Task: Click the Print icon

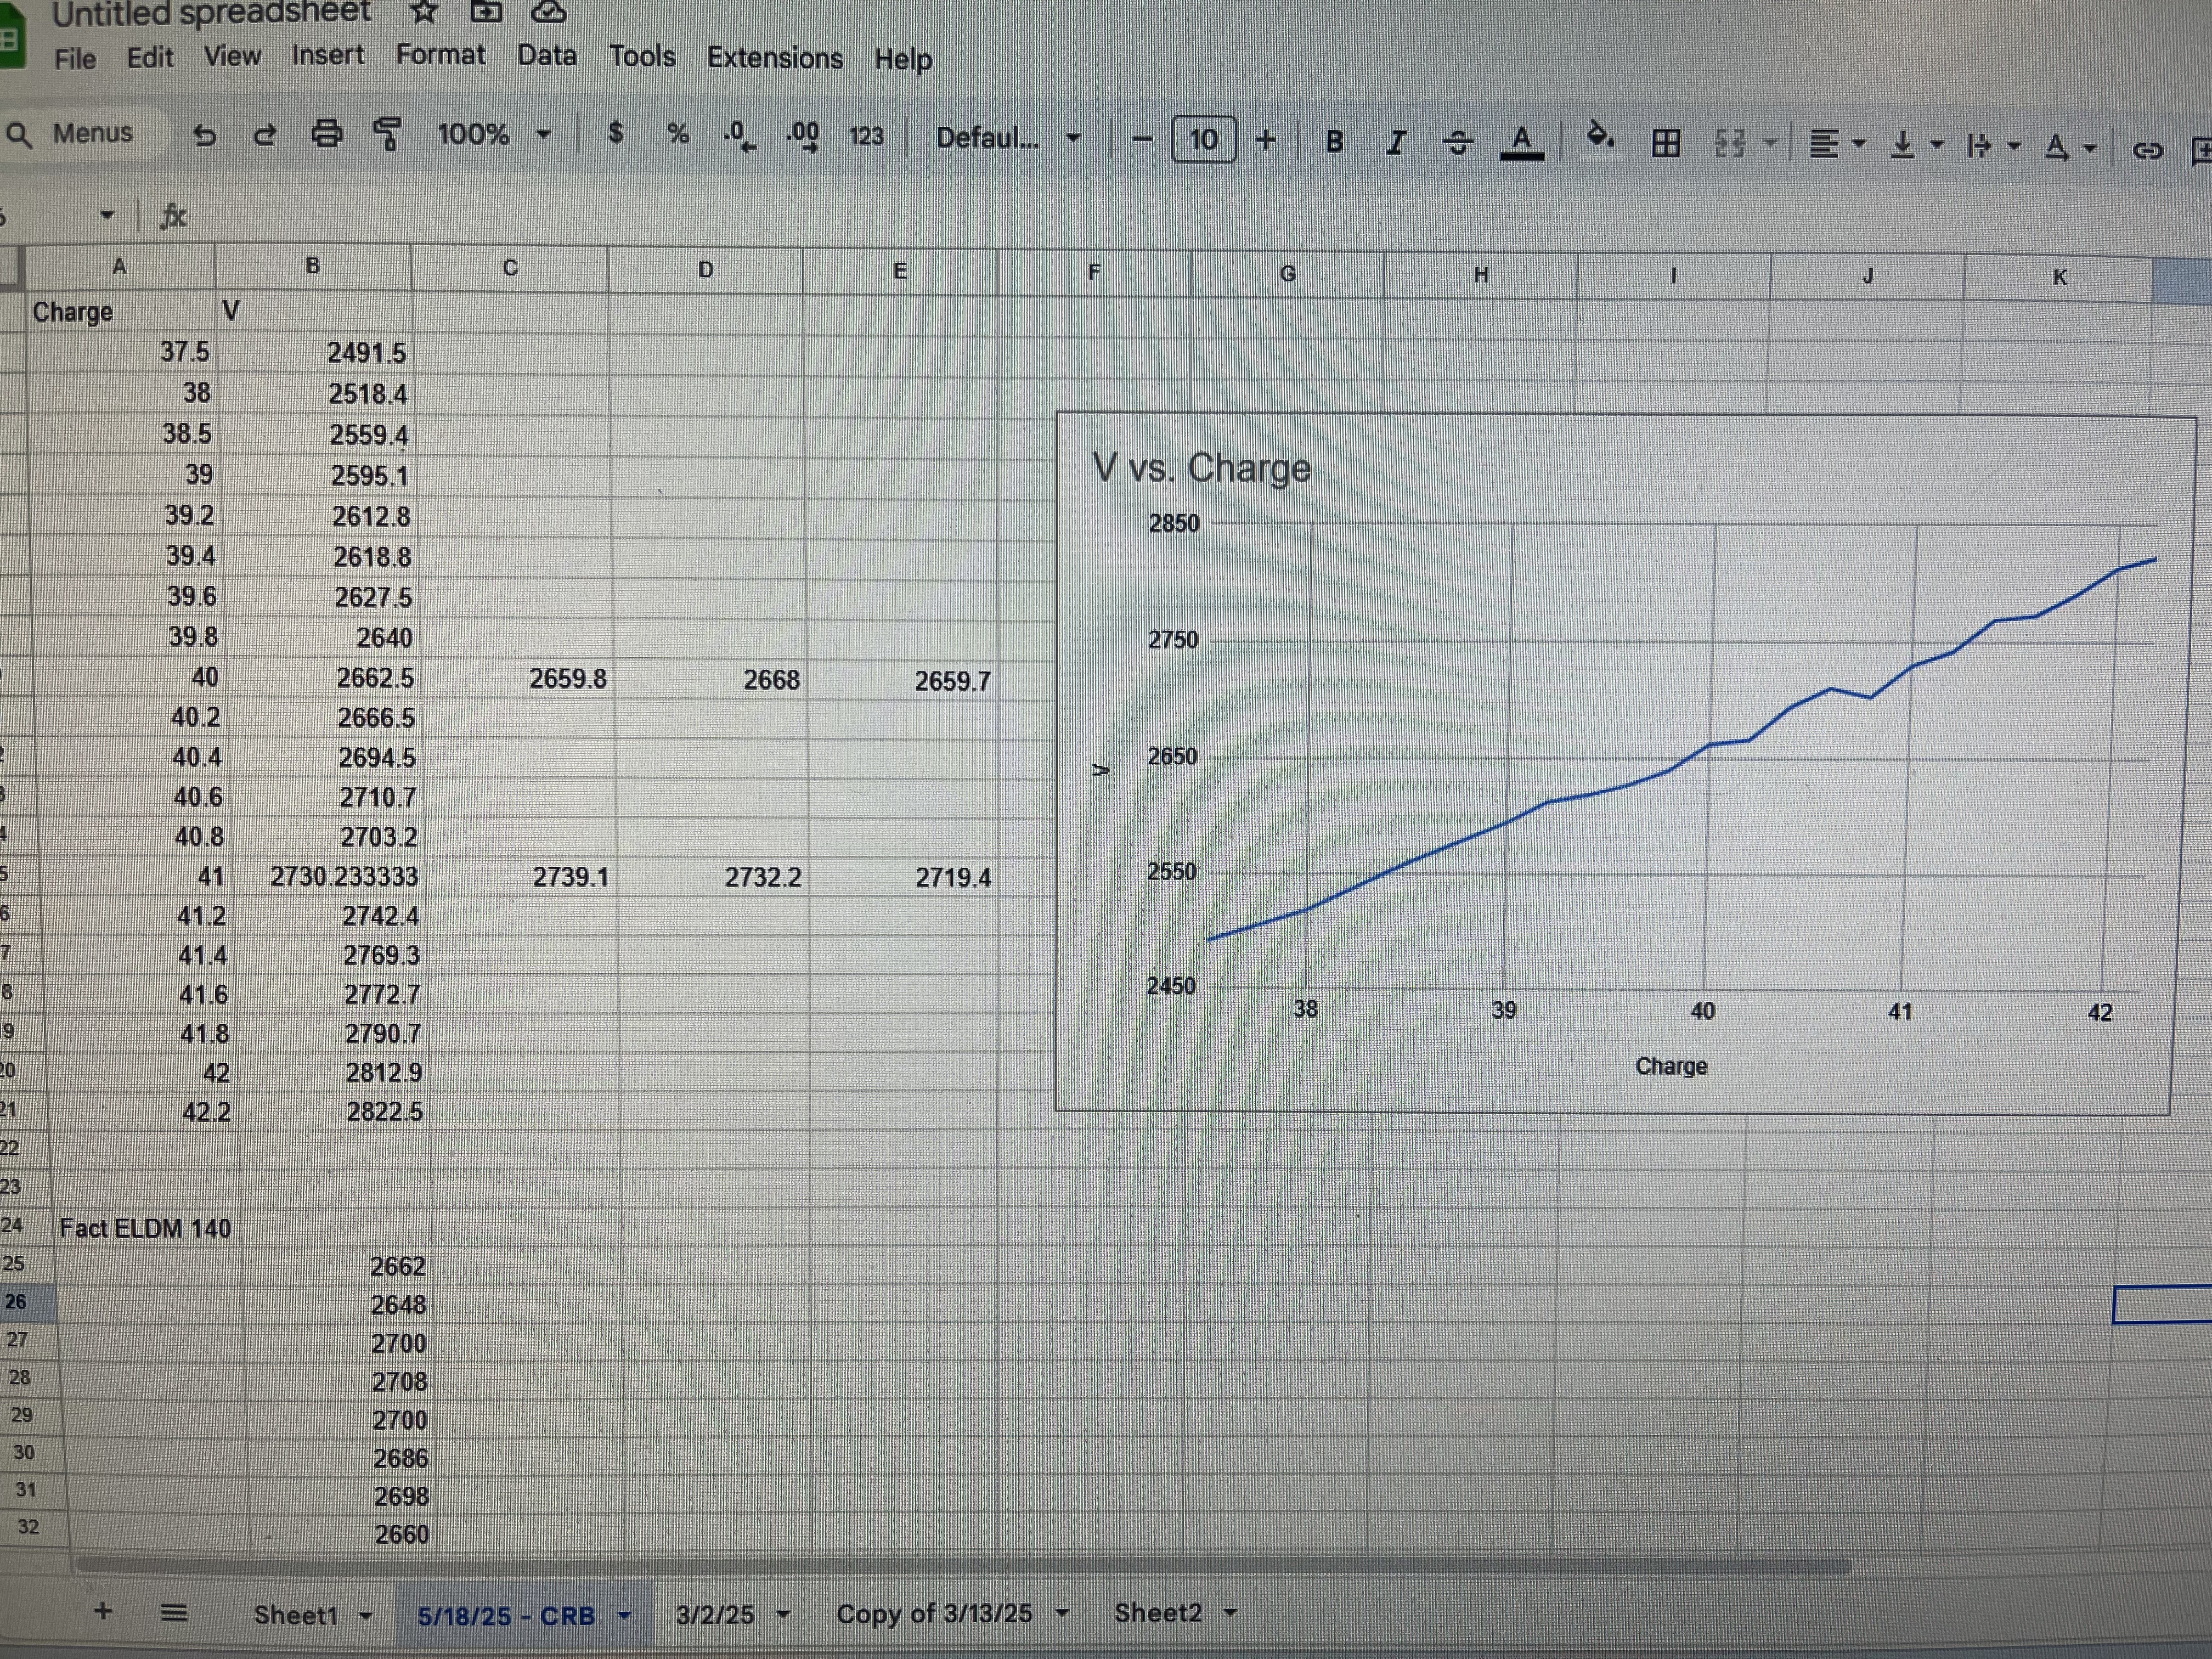Action: [326, 133]
